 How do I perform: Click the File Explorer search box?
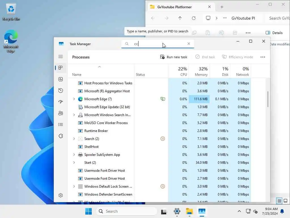coord(278,18)
